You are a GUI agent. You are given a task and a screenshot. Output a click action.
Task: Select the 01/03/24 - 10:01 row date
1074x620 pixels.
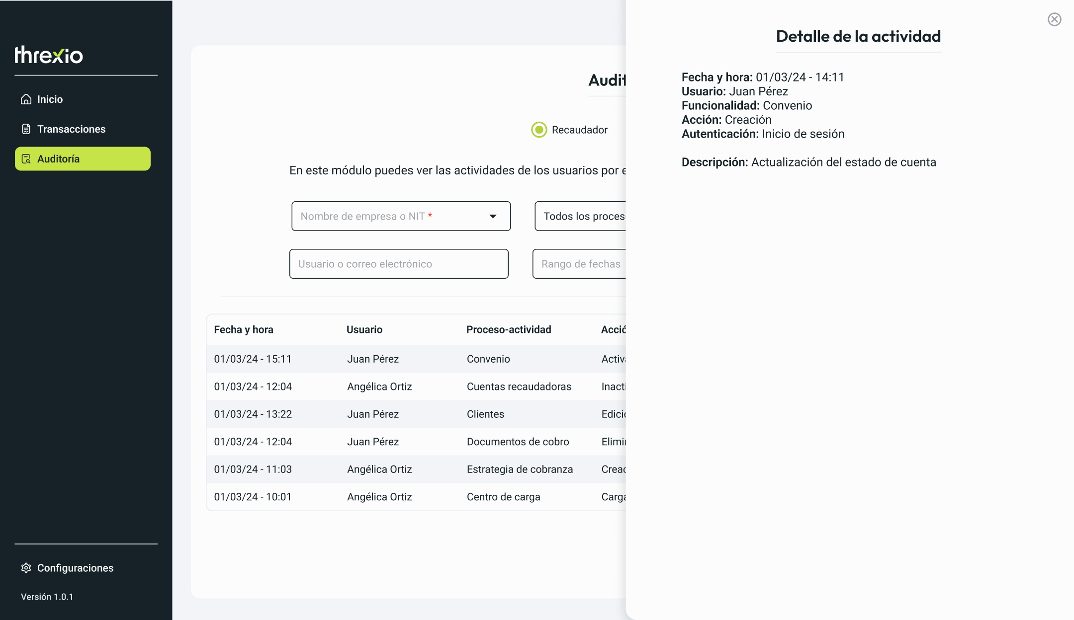[253, 497]
